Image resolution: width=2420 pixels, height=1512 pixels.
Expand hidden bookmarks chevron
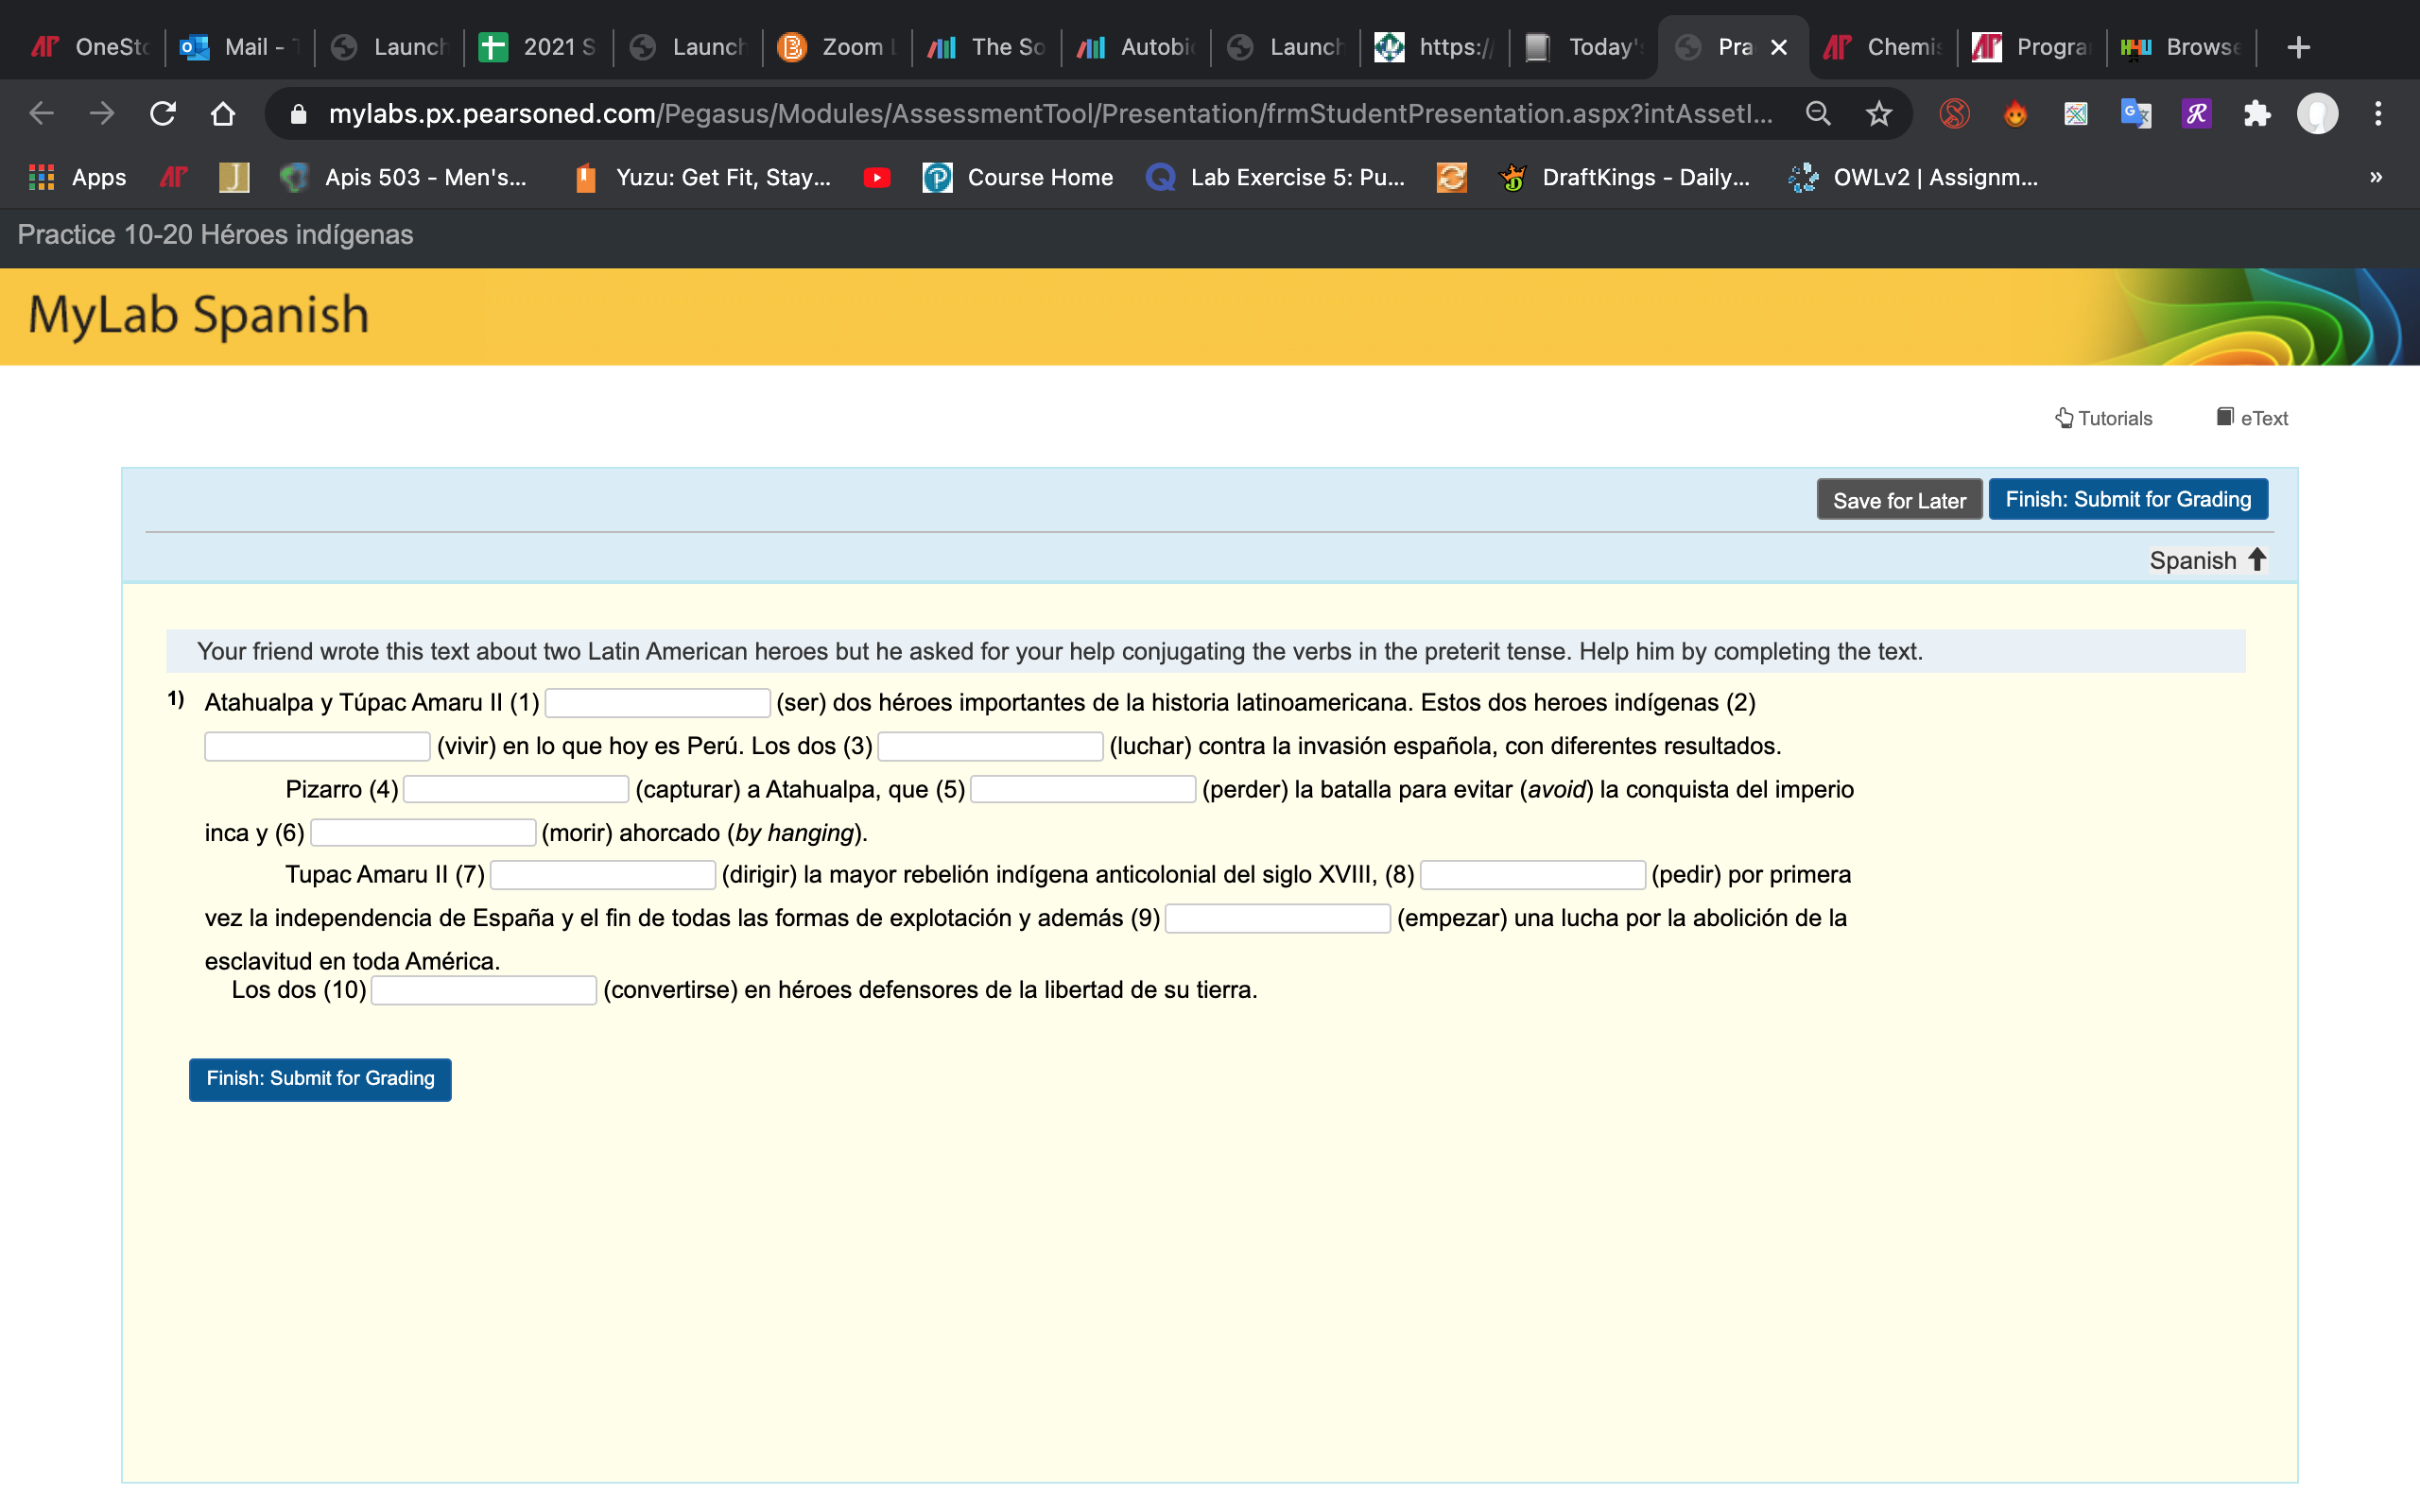point(2375,178)
